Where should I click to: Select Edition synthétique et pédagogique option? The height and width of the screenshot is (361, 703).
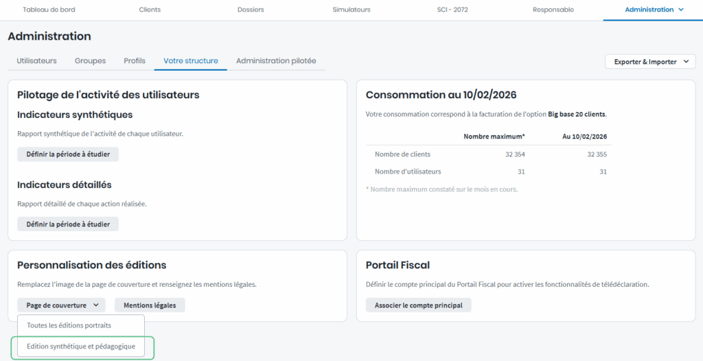[x=81, y=347]
